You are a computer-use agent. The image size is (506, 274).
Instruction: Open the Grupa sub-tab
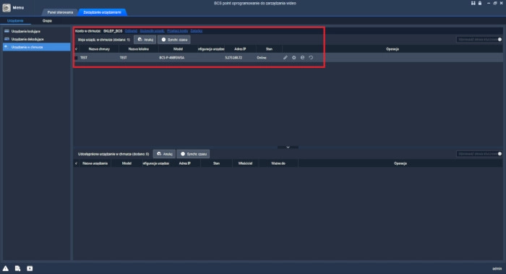pos(47,21)
